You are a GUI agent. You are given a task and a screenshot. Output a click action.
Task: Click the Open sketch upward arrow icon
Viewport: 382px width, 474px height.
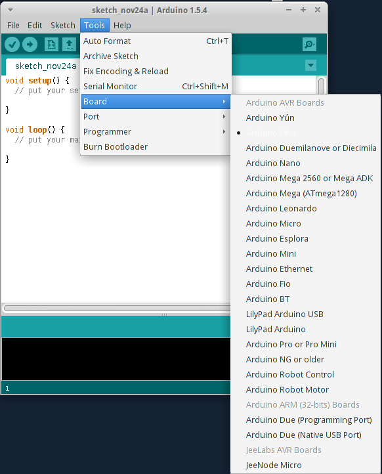69,45
